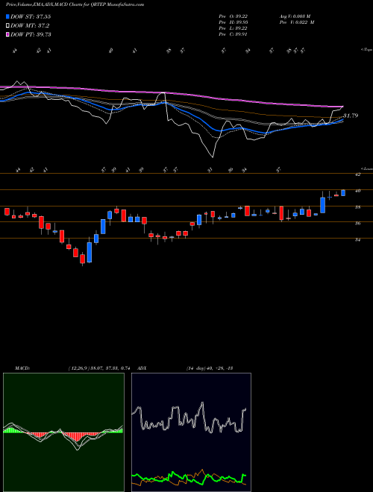Image resolution: width=373 pixels, height=492 pixels.
Task: Open the MACD histogram chart panel
Action: click(x=63, y=432)
